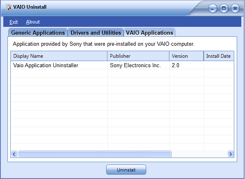The width and height of the screenshot is (245, 179).
Task: Click the horizontal scrollbar right arrow
Action: [x=231, y=154]
